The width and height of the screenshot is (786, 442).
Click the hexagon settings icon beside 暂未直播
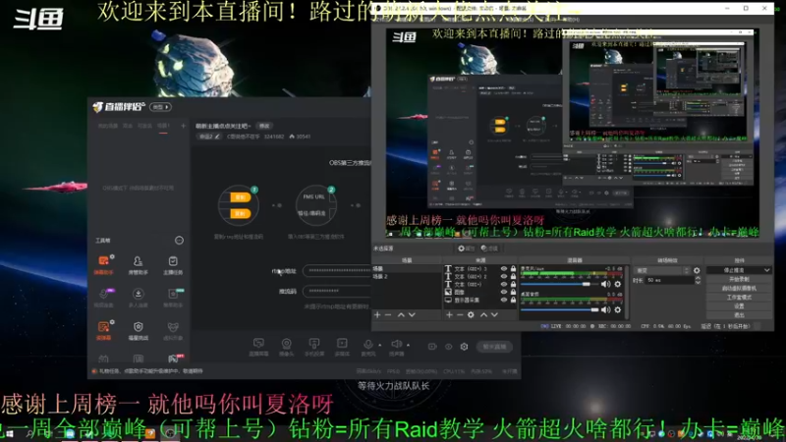click(x=464, y=347)
